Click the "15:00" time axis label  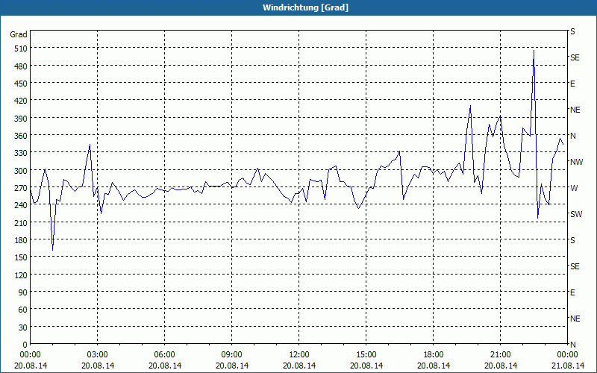click(366, 355)
